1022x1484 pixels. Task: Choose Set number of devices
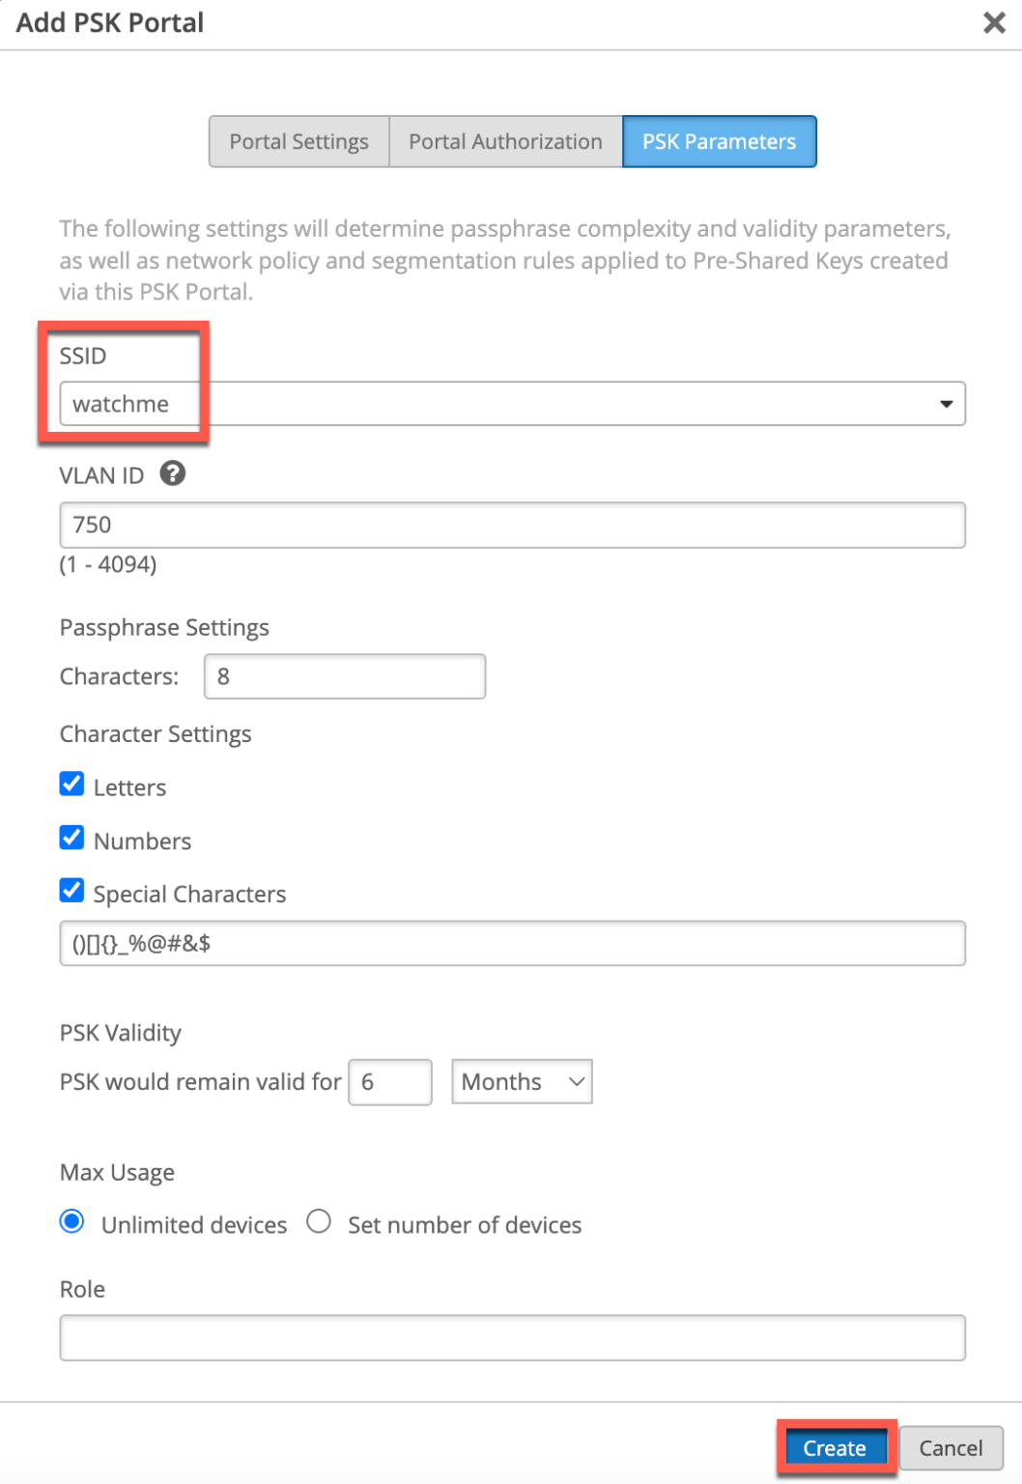click(x=319, y=1220)
